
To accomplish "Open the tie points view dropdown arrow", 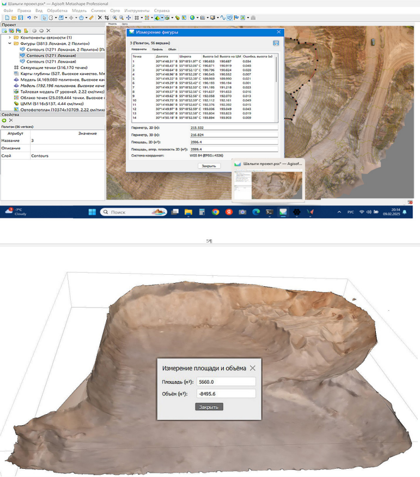I will (x=142, y=17).
